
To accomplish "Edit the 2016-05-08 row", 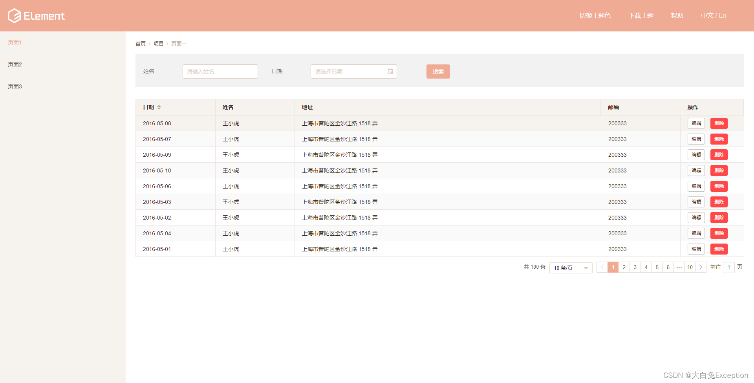I will coord(696,123).
